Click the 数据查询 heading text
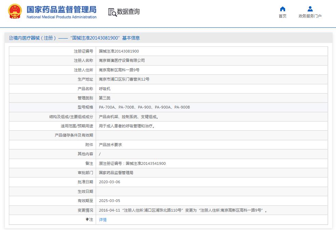This screenshot has height=230, width=336. [x=128, y=12]
